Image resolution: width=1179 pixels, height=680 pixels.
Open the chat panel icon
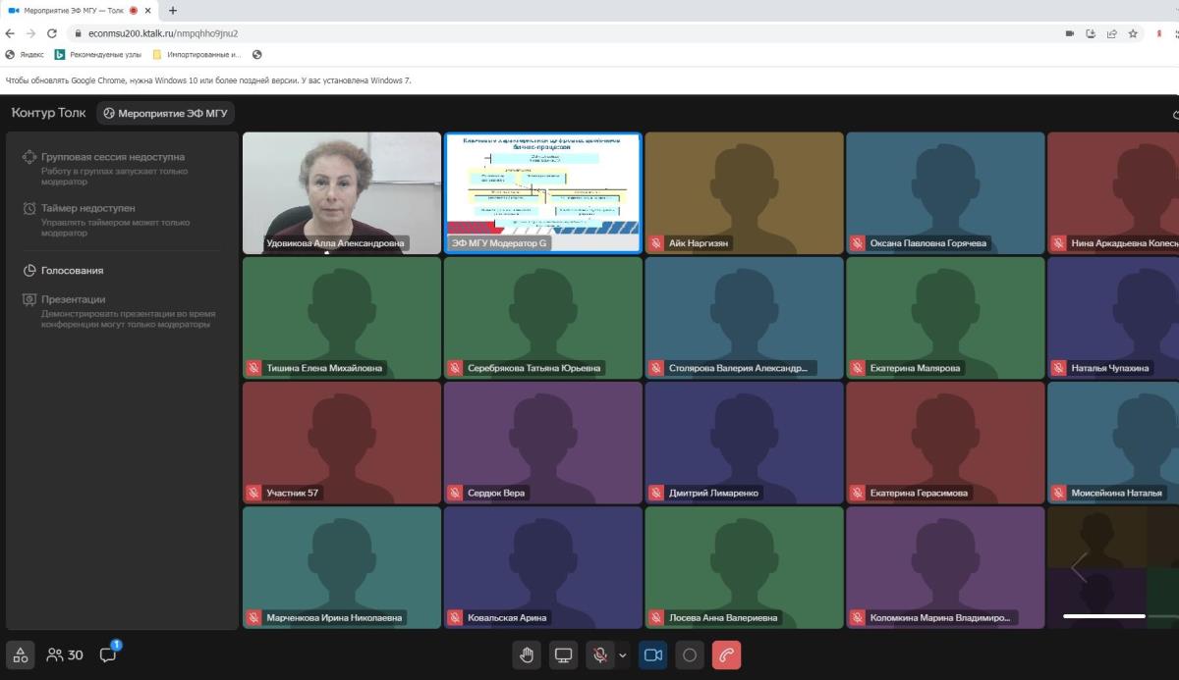(x=108, y=654)
